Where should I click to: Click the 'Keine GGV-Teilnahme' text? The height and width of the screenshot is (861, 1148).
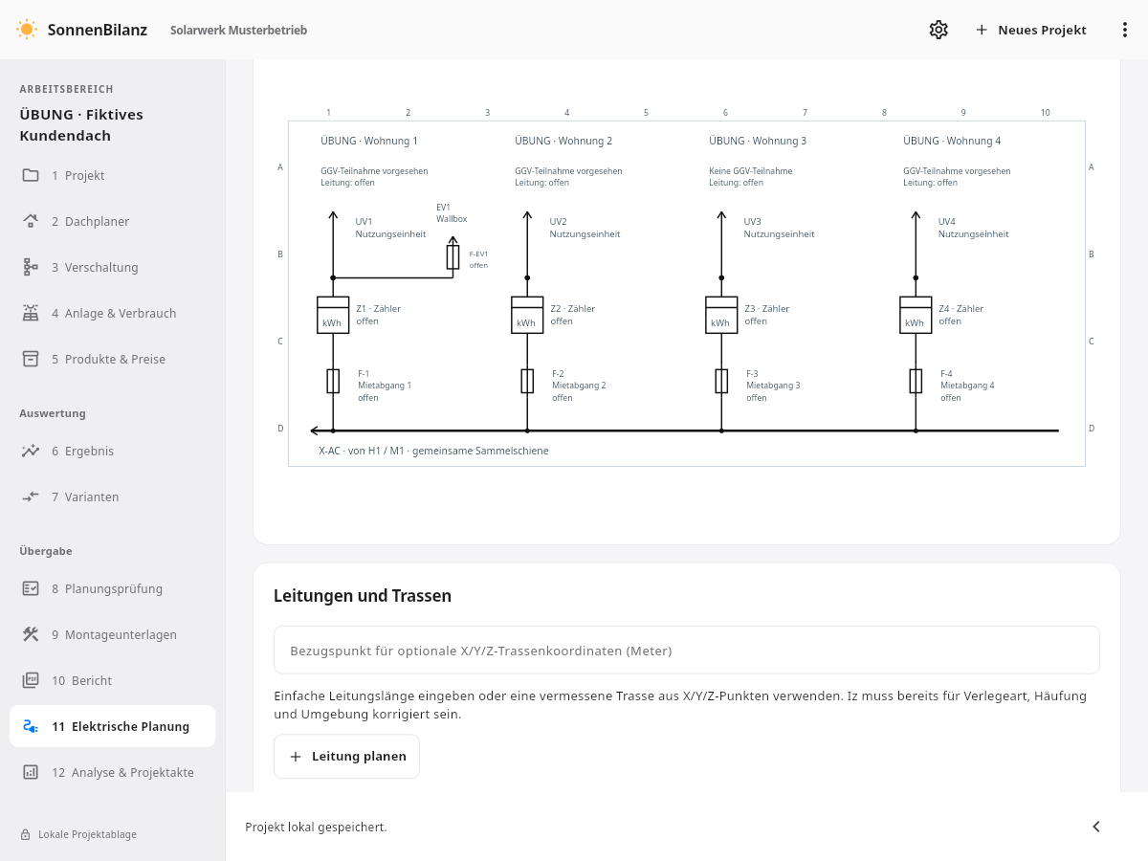[751, 171]
